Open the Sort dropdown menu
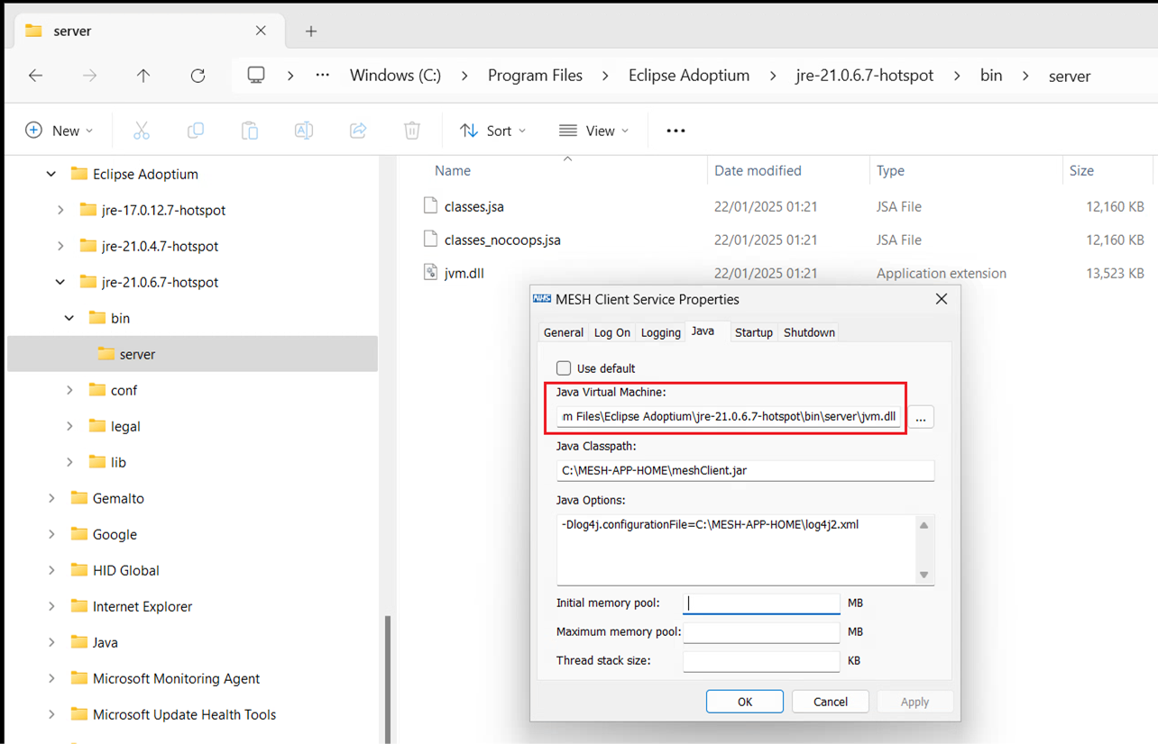Image resolution: width=1158 pixels, height=744 pixels. tap(493, 131)
